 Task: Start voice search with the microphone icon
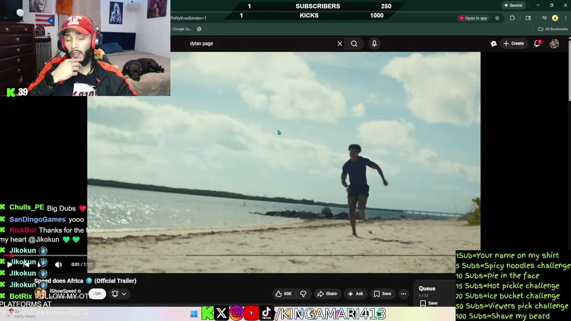click(374, 44)
